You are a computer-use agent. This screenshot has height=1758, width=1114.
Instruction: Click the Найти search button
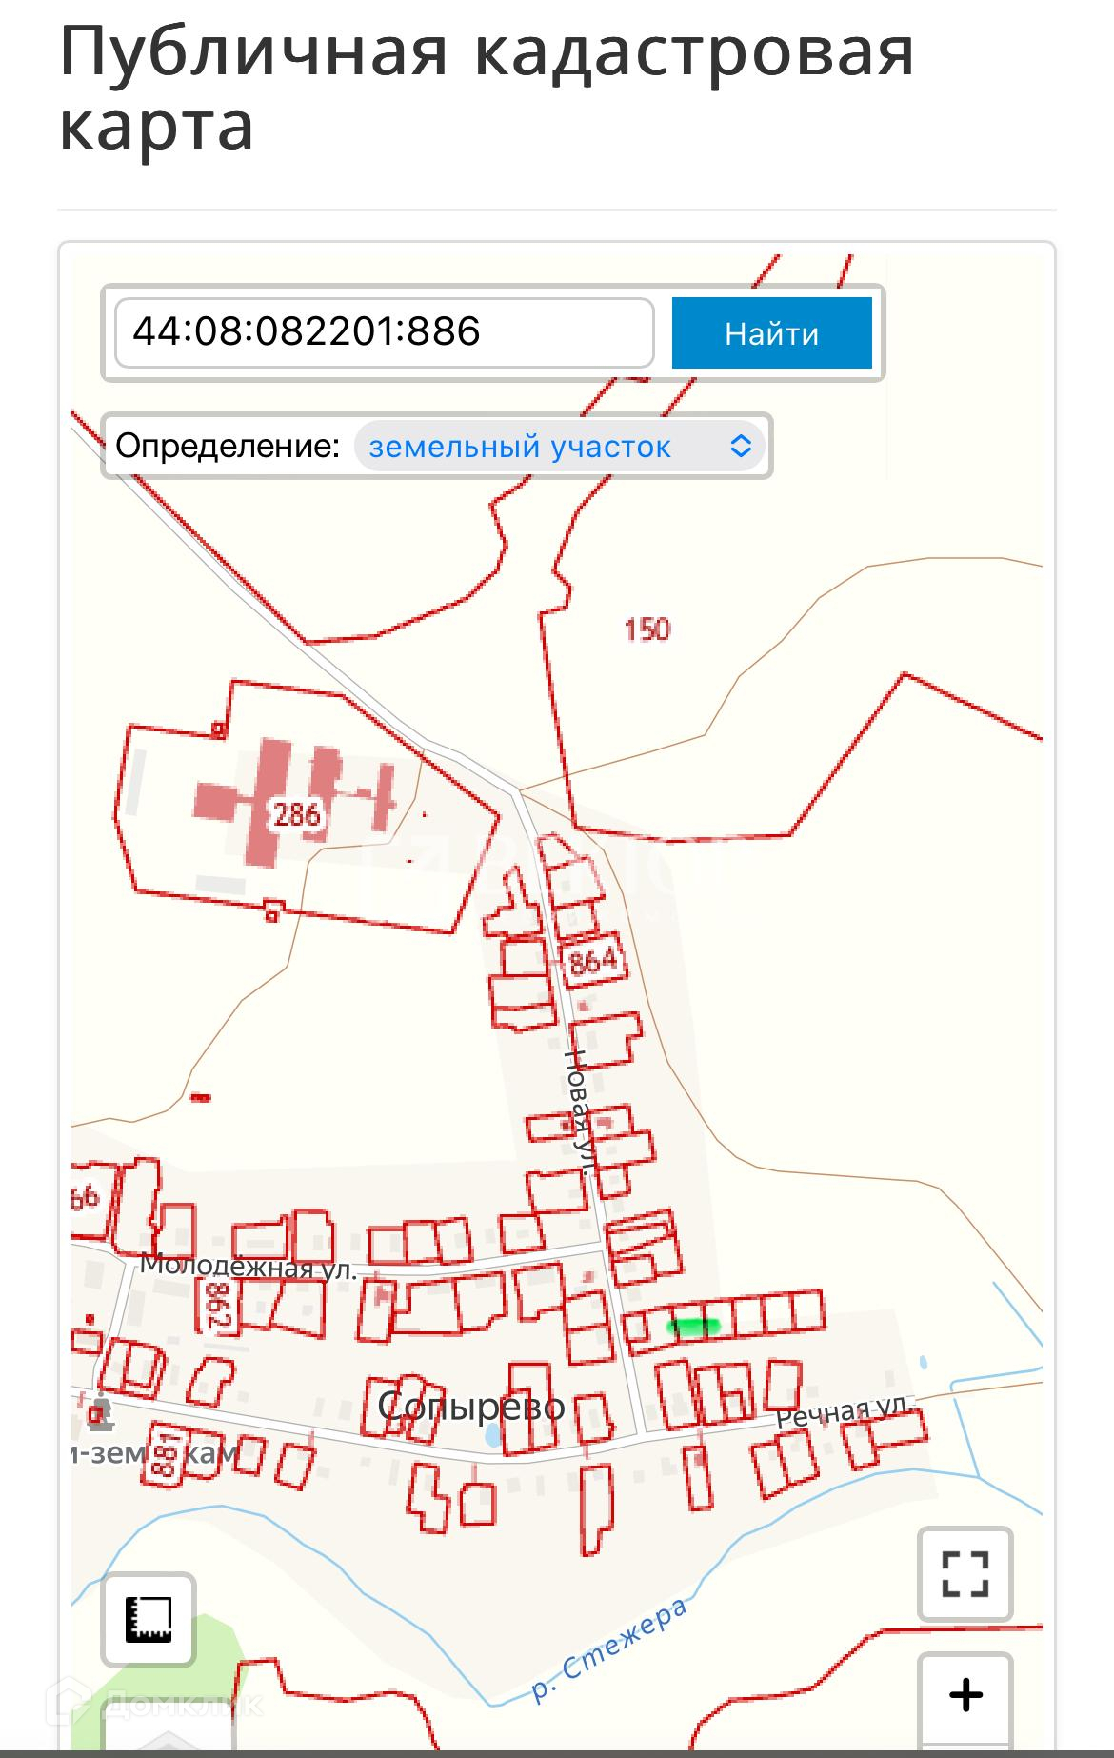click(771, 332)
